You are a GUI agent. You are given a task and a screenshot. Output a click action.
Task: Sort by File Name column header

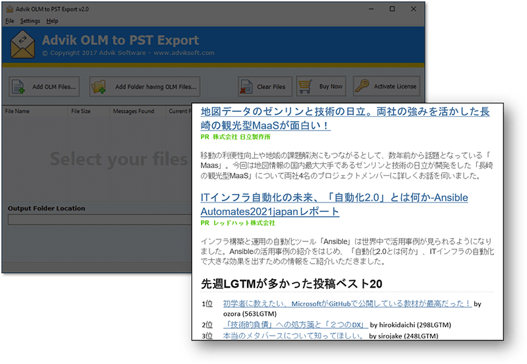[x=17, y=111]
